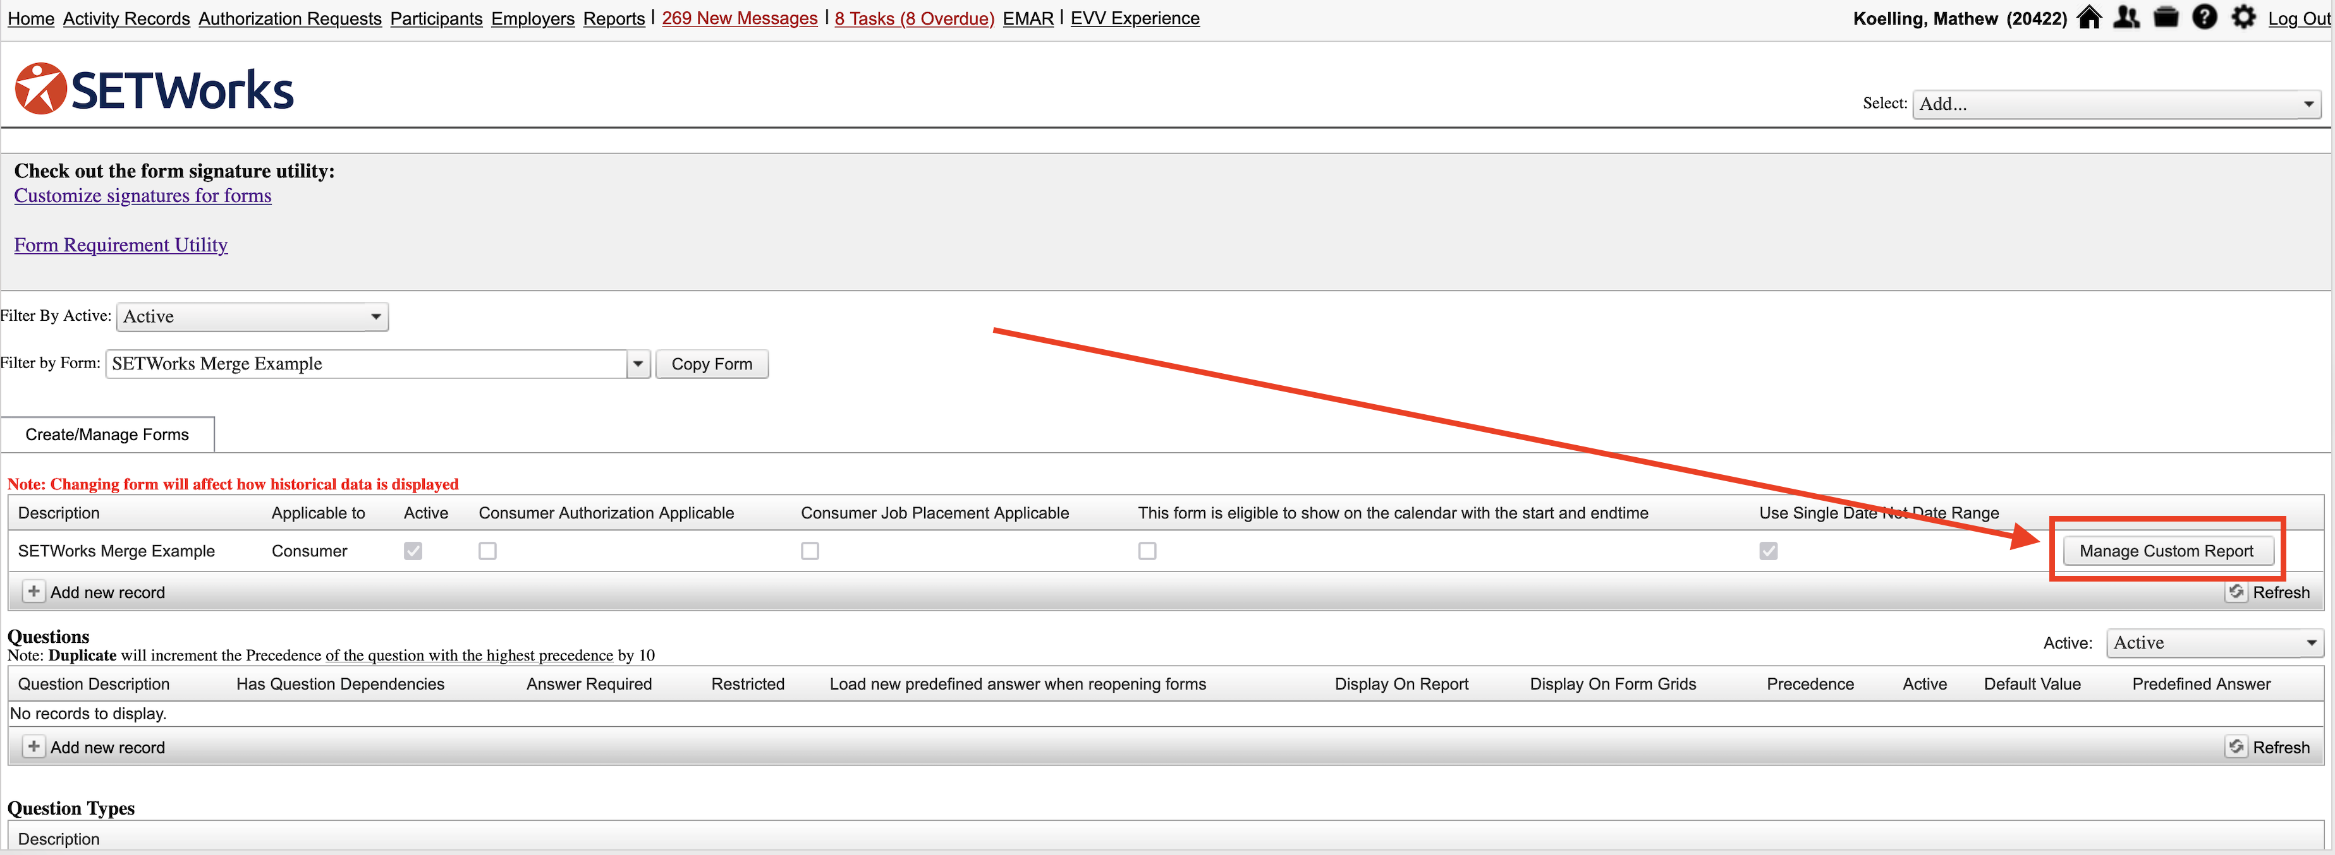
Task: Toggle Consumer Authorization Applicable checkbox
Action: click(x=487, y=551)
